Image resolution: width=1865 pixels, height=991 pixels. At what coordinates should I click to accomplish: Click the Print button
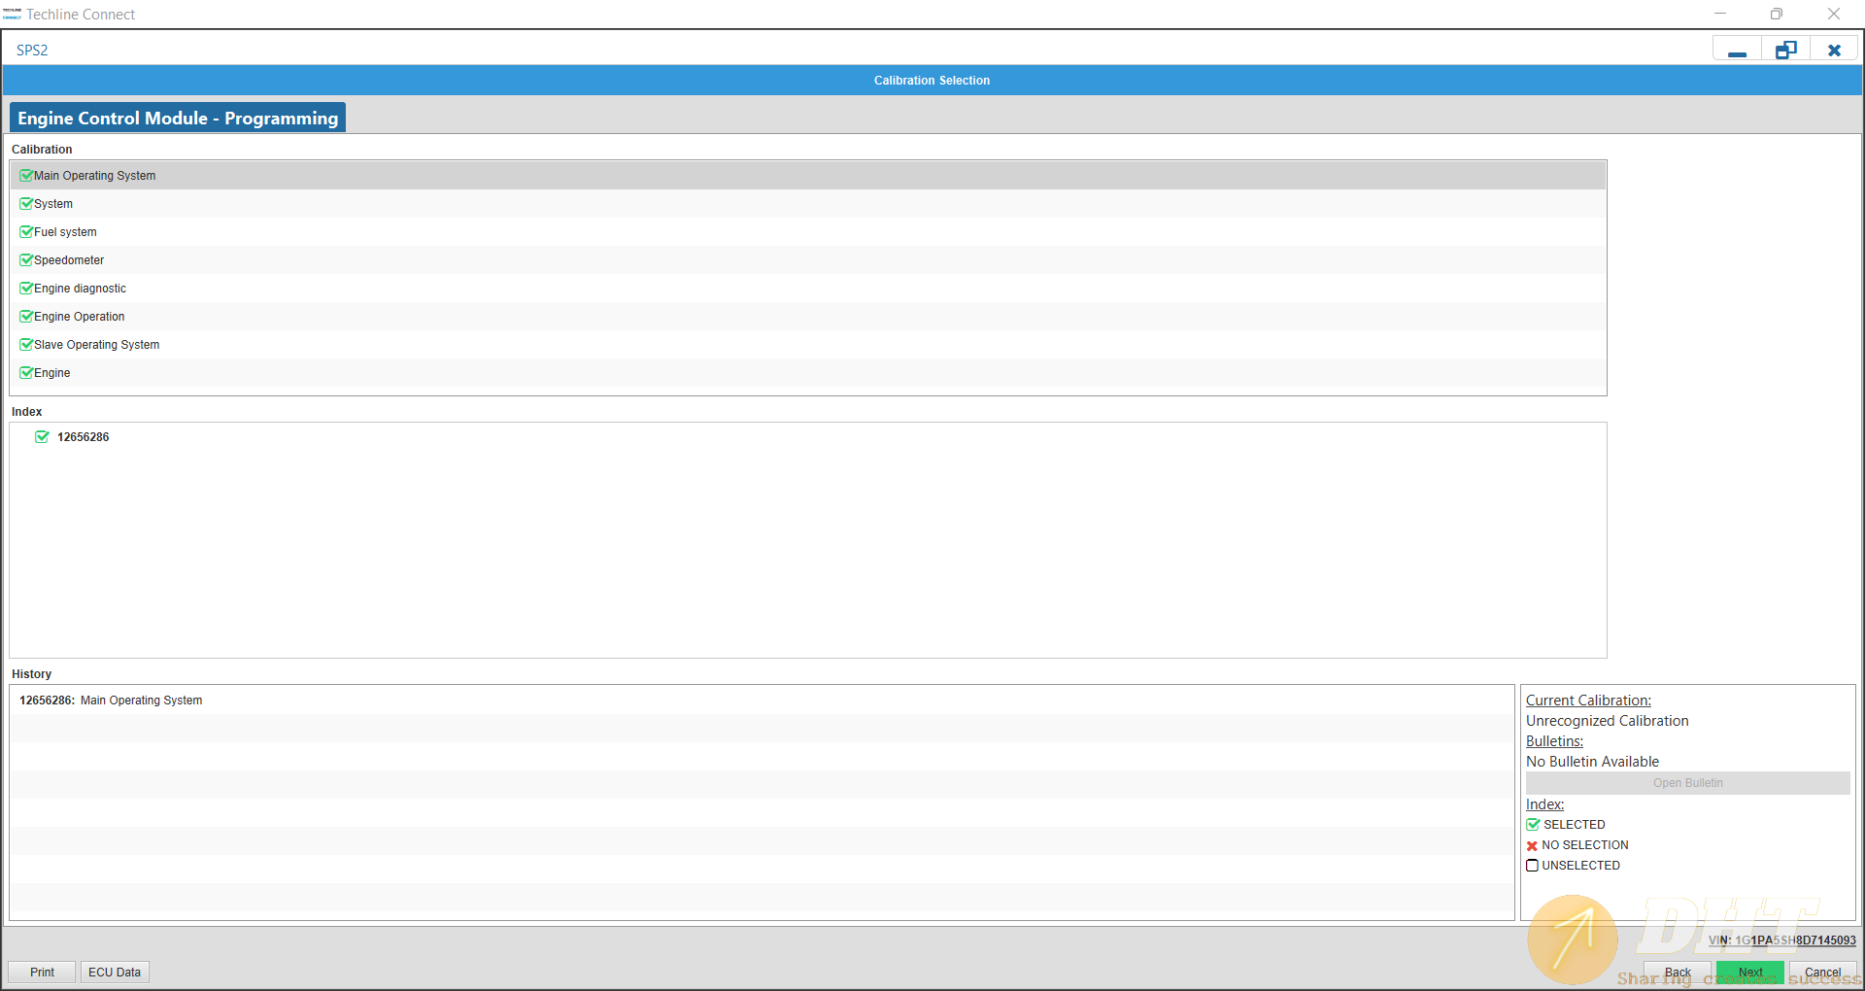pos(42,973)
